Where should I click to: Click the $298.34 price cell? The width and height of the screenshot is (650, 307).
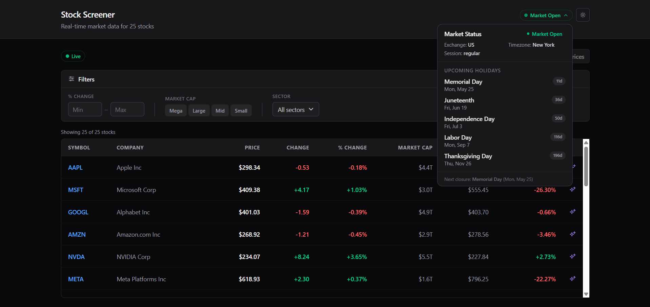tap(249, 167)
